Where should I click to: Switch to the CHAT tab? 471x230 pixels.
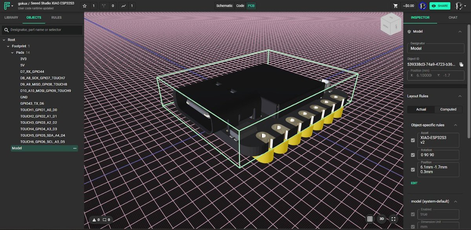[x=453, y=17]
